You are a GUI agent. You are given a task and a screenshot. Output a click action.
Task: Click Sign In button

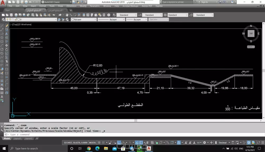point(203,2)
